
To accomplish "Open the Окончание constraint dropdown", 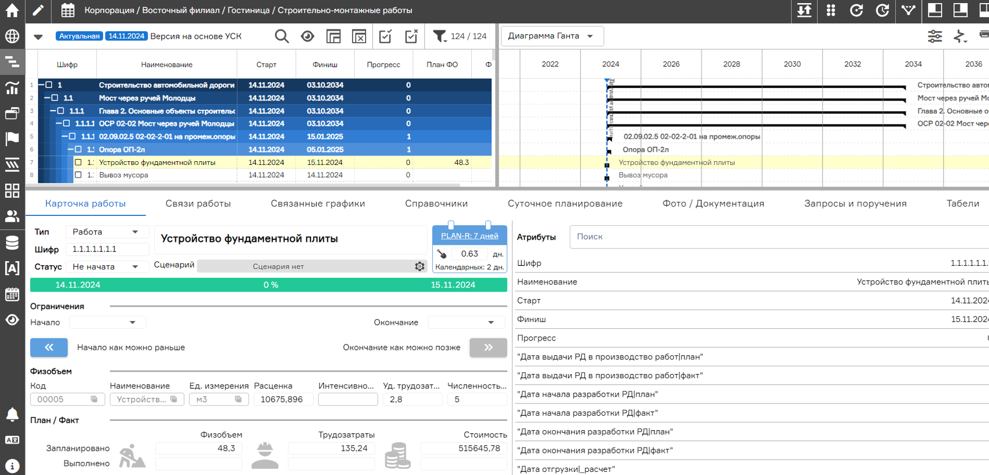I will [x=467, y=323].
